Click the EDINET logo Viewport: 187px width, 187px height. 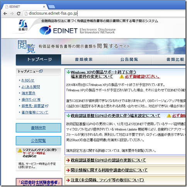59,31
